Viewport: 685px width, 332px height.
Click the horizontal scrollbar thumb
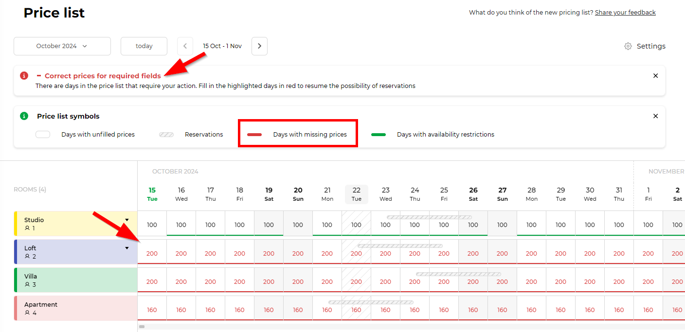point(142,327)
